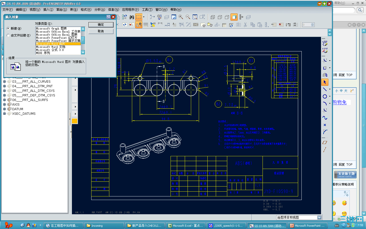This screenshot has height=229, width=366.
Task: Click the red X delete view icon
Action: pos(281,25)
